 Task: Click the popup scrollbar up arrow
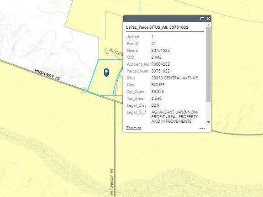[209, 25]
